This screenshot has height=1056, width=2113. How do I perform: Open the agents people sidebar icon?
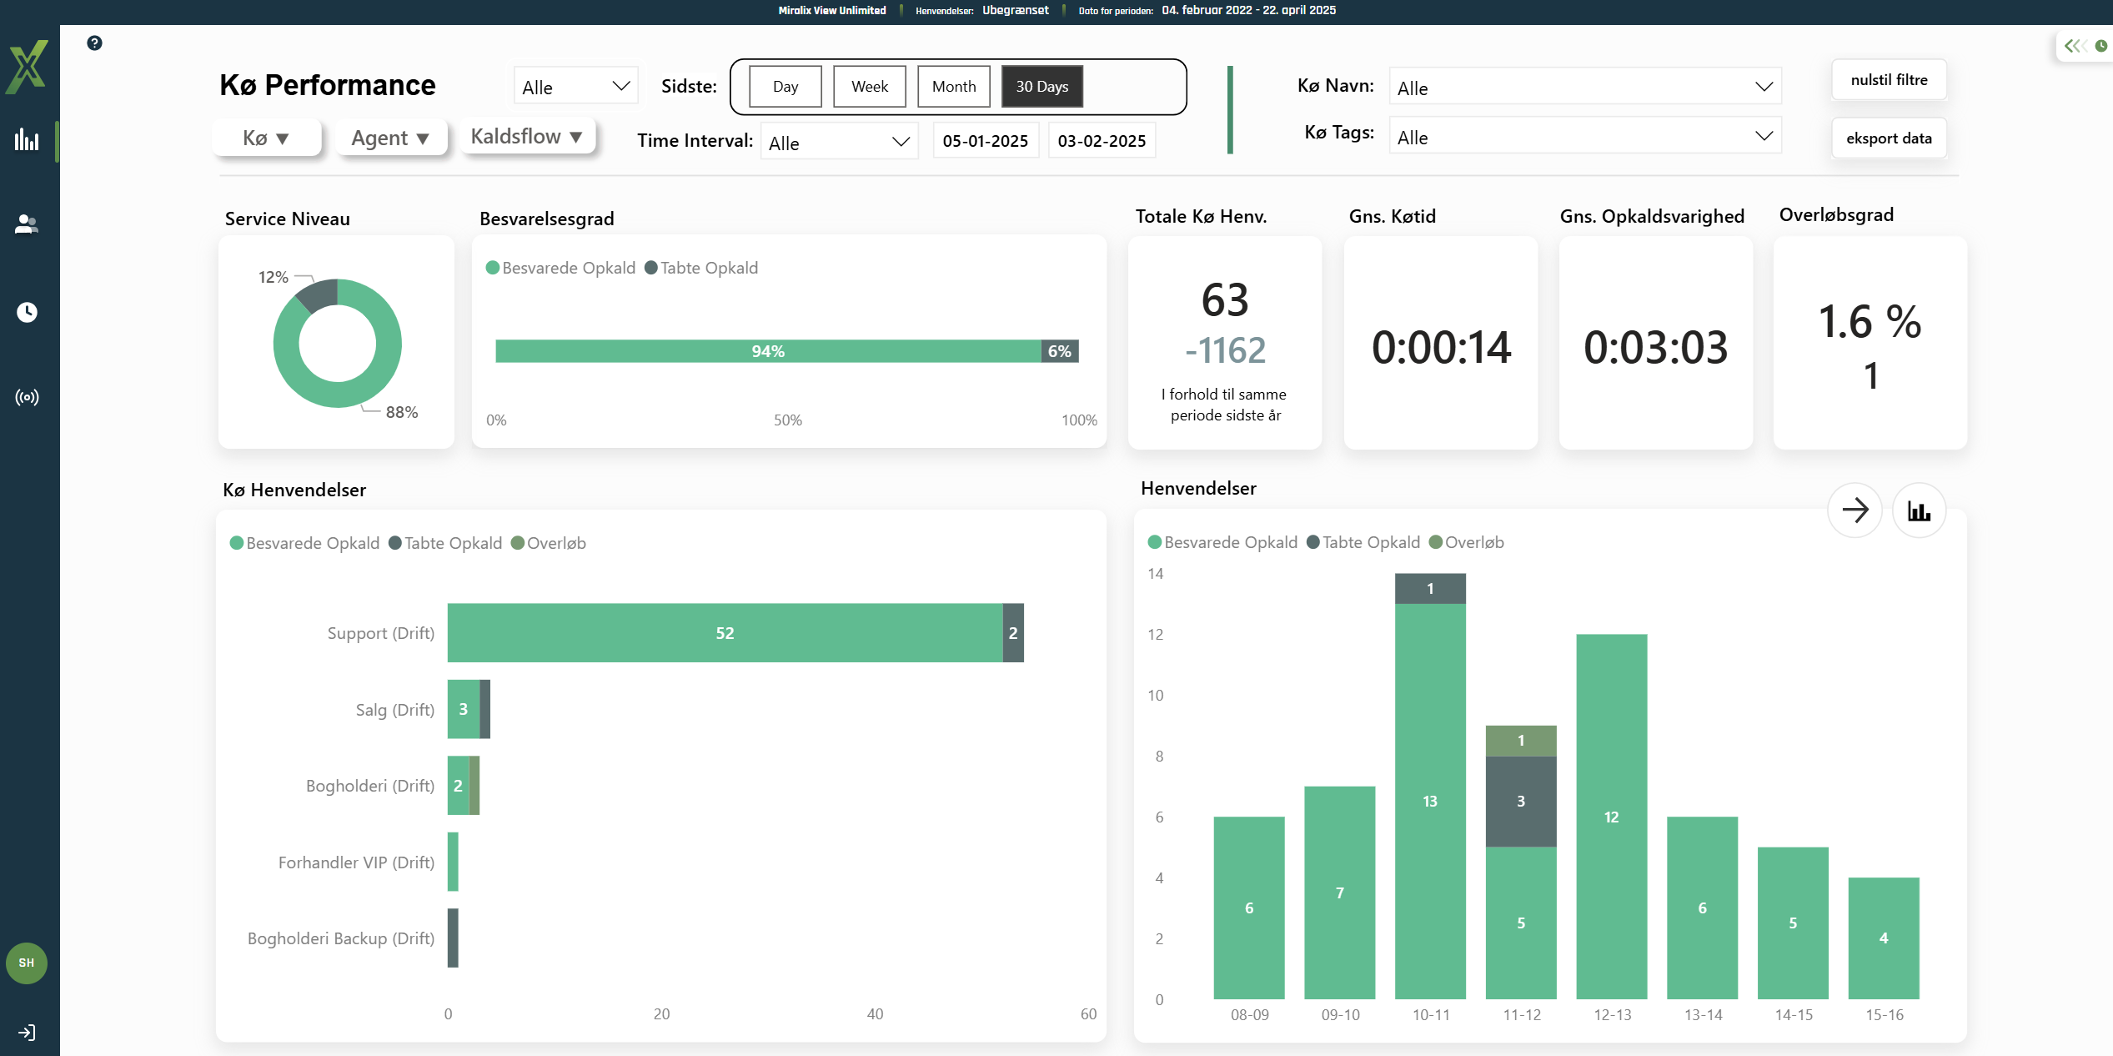27,224
